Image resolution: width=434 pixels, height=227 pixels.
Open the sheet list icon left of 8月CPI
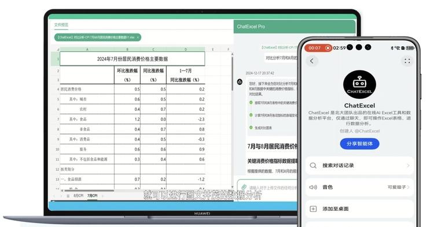[68, 196]
